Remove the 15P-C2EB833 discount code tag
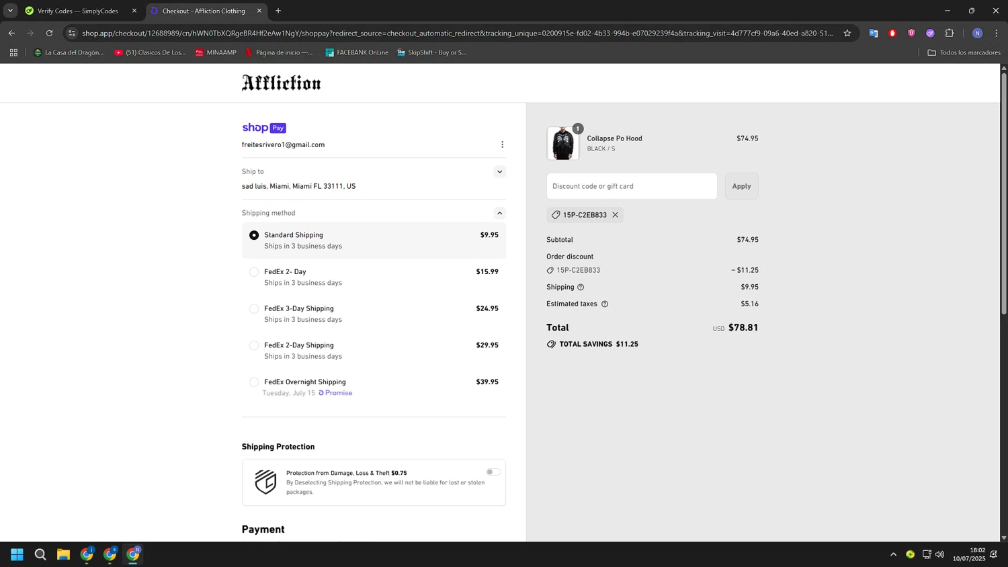The width and height of the screenshot is (1008, 567). pyautogui.click(x=615, y=215)
